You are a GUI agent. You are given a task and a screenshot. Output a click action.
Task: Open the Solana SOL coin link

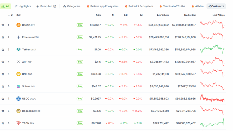pyautogui.click(x=29, y=86)
